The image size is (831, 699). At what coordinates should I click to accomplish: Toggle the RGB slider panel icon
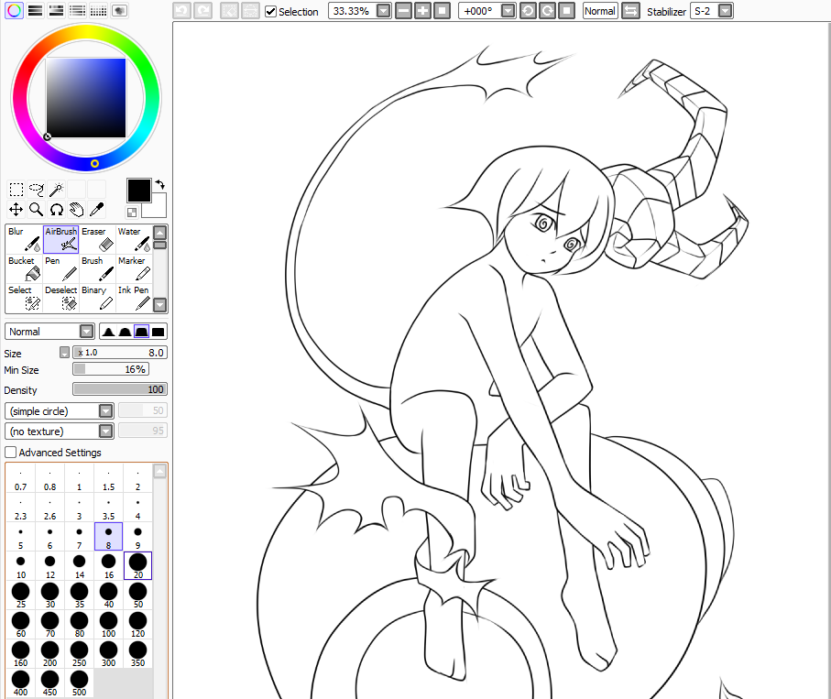36,11
